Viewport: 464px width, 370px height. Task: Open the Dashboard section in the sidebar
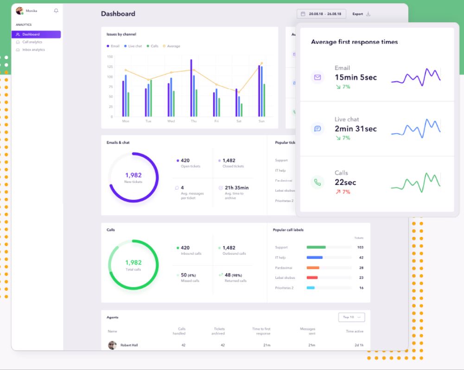click(36, 34)
